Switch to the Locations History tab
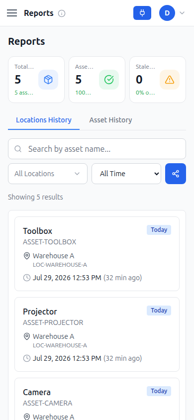The image size is (194, 420). tap(44, 120)
